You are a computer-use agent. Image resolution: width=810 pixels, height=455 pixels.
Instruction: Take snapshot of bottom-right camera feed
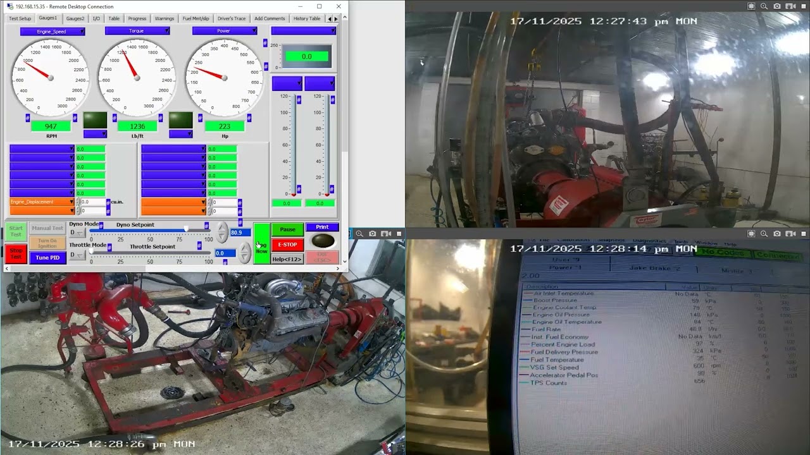click(777, 234)
